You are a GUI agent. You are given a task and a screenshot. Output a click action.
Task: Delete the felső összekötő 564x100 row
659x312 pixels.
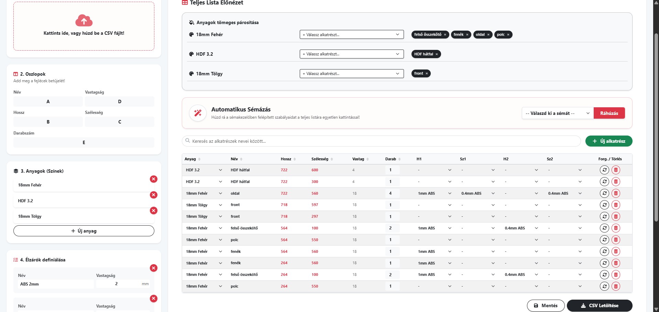(616, 228)
